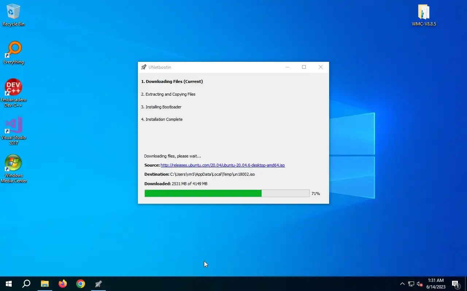Click the 71% progress label
This screenshot has width=467, height=291.
[316, 194]
